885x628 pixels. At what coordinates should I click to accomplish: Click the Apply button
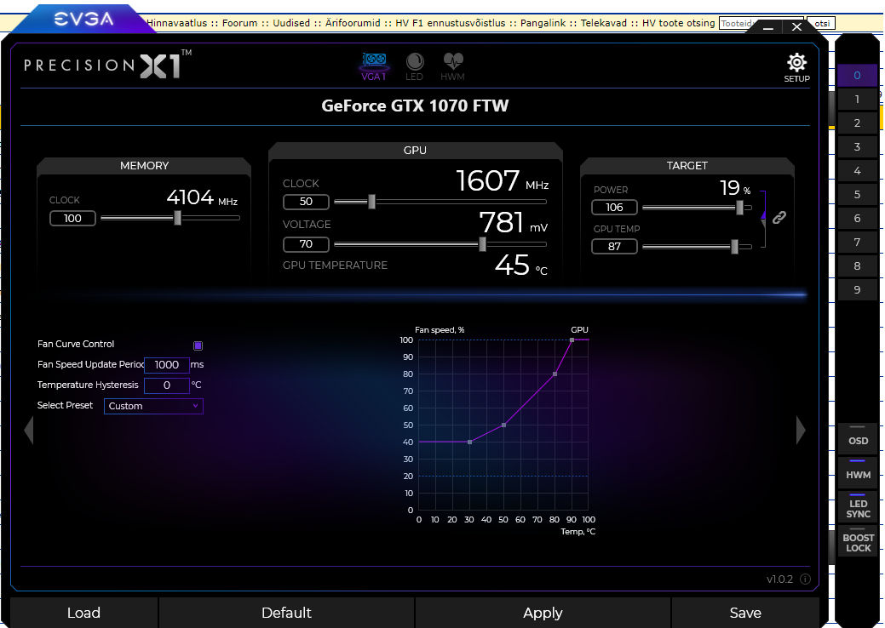pyautogui.click(x=543, y=613)
